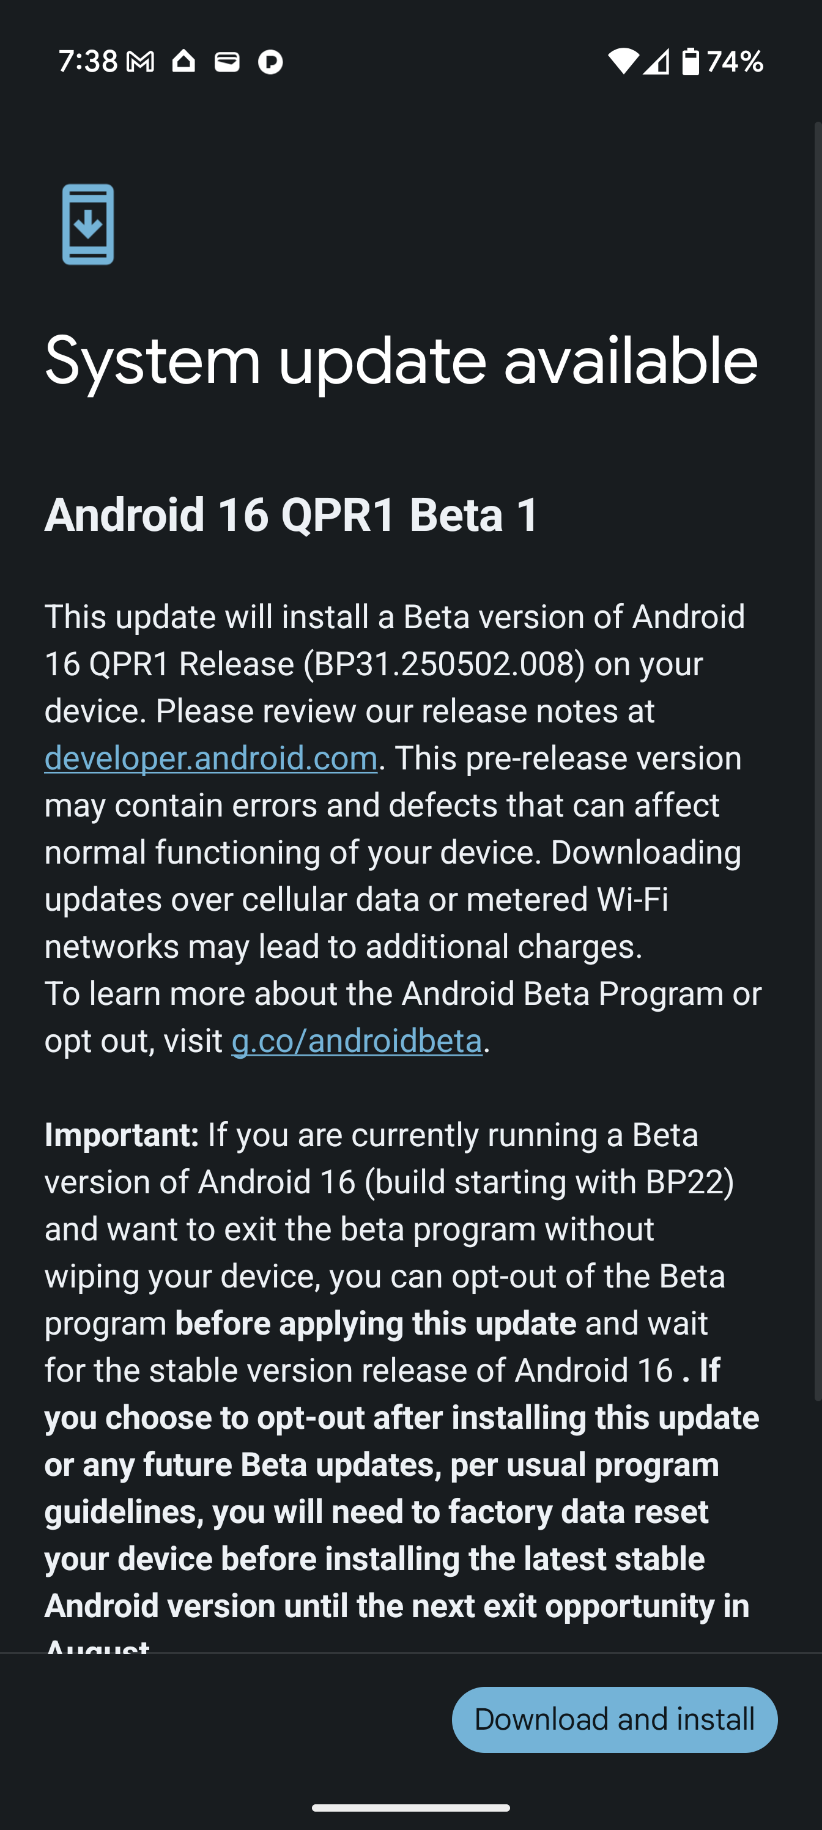Tap the bold 'before applying this update' text
The width and height of the screenshot is (822, 1830).
point(376,1324)
